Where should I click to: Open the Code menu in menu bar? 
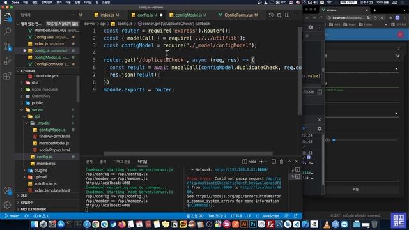(x=15, y=3)
